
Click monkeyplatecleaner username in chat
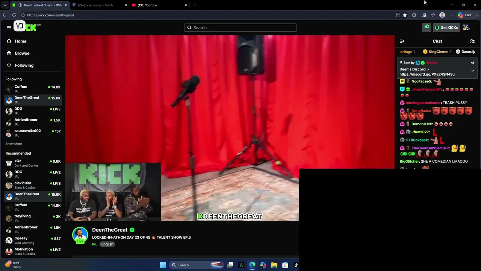pos(423,103)
